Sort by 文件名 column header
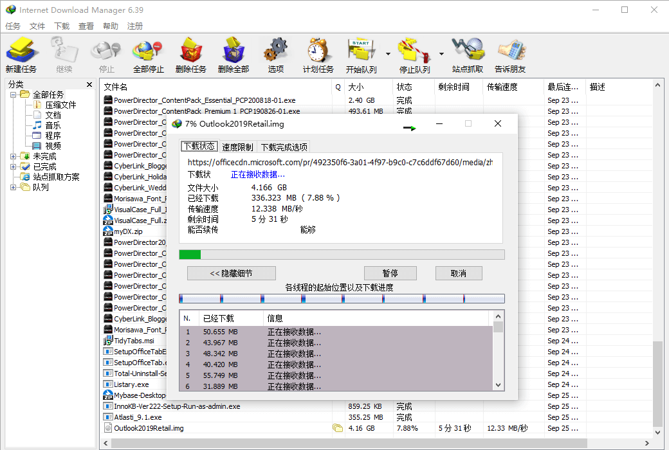Screen dimensions: 669x450 217,87
